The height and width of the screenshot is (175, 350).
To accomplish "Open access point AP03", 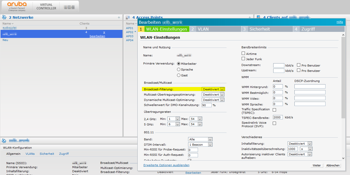I will coord(130,36).
